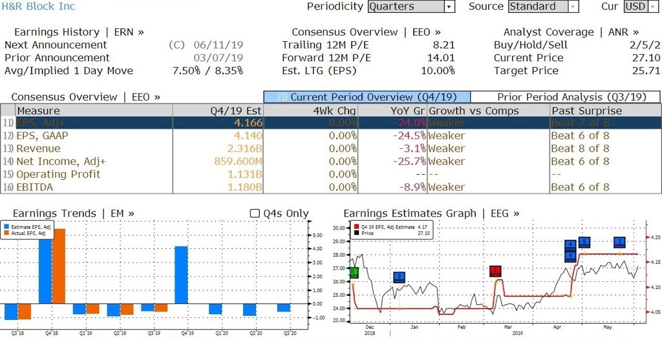Image resolution: width=662 pixels, height=338 pixels.
Task: Toggle the Q4s Only checkbox
Action: [255, 214]
